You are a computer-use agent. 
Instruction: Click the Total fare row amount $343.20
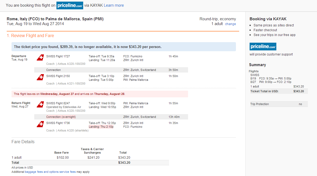point(124,163)
